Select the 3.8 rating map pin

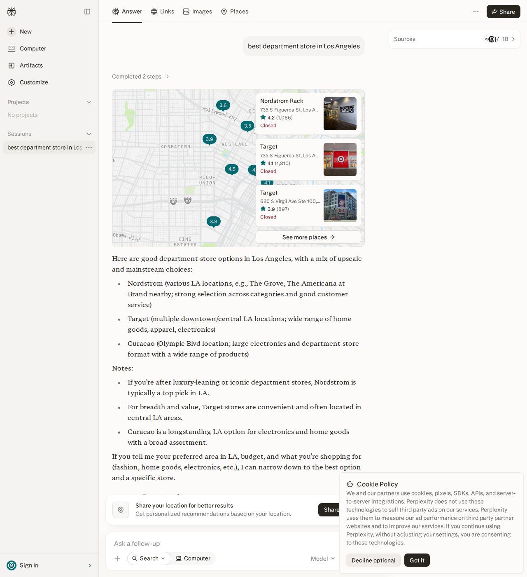[214, 222]
